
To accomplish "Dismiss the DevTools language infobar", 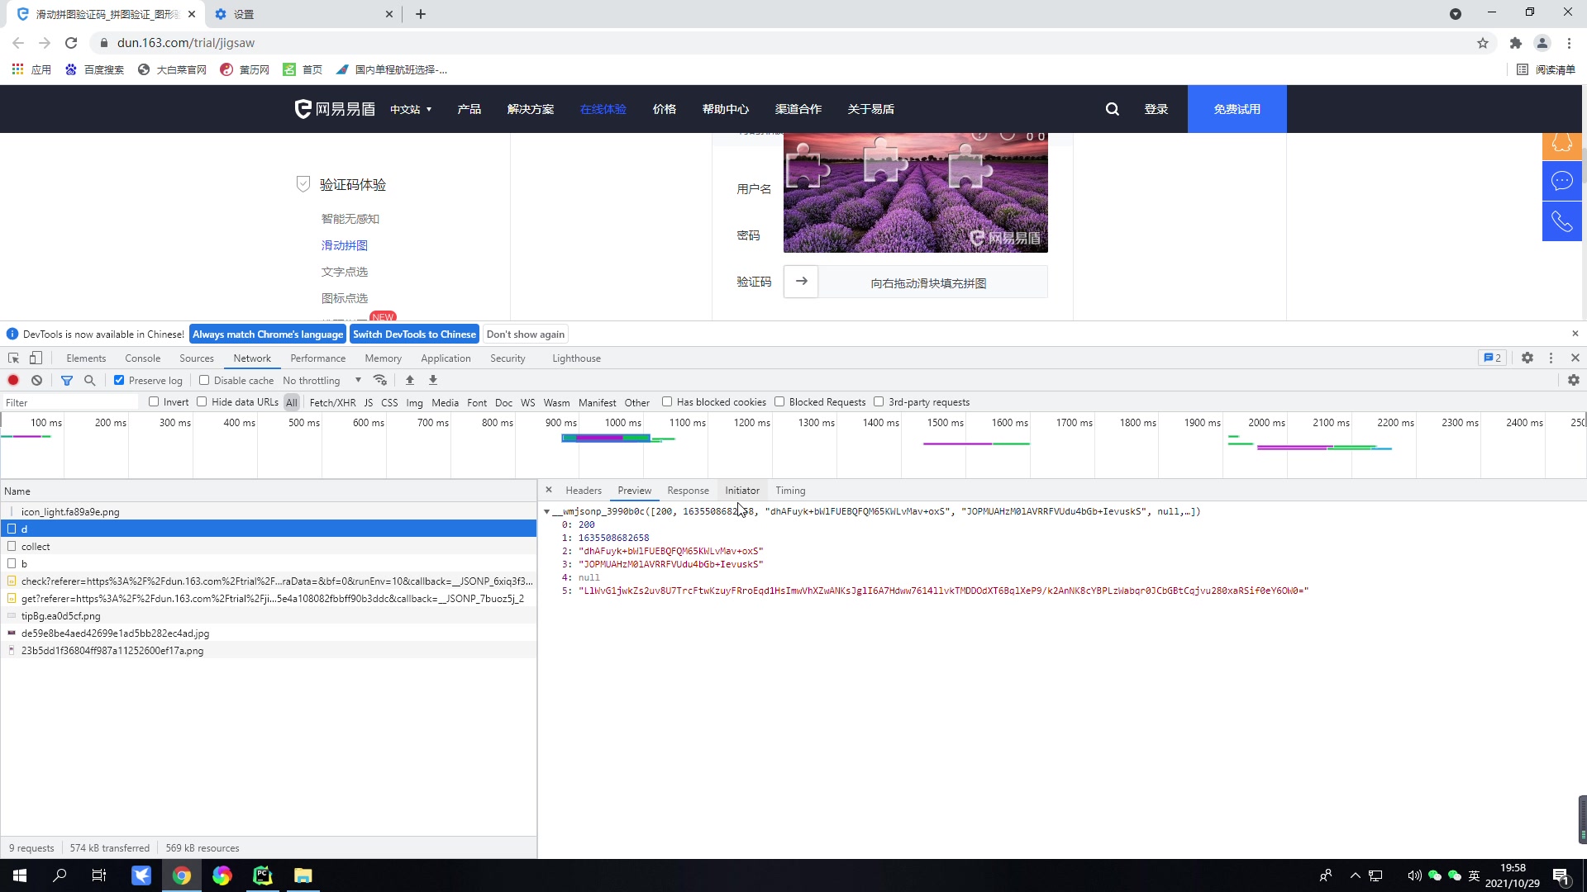I will coord(1575,334).
